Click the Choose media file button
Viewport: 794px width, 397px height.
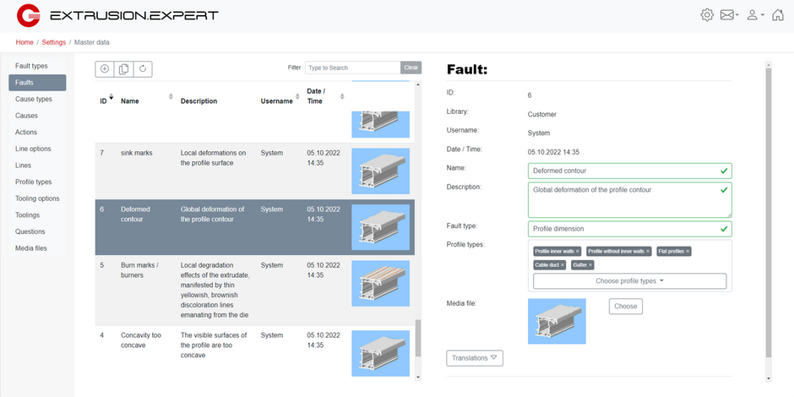point(625,307)
